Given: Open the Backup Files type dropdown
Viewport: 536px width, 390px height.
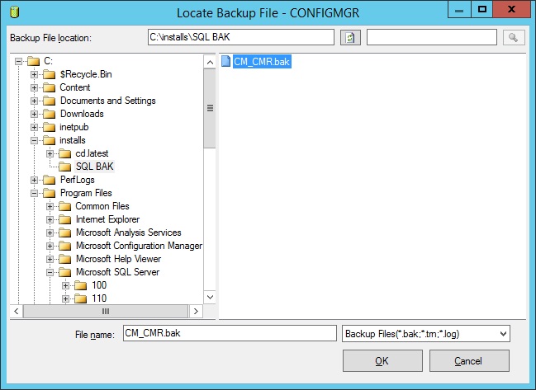Looking at the screenshot, I should (502, 333).
